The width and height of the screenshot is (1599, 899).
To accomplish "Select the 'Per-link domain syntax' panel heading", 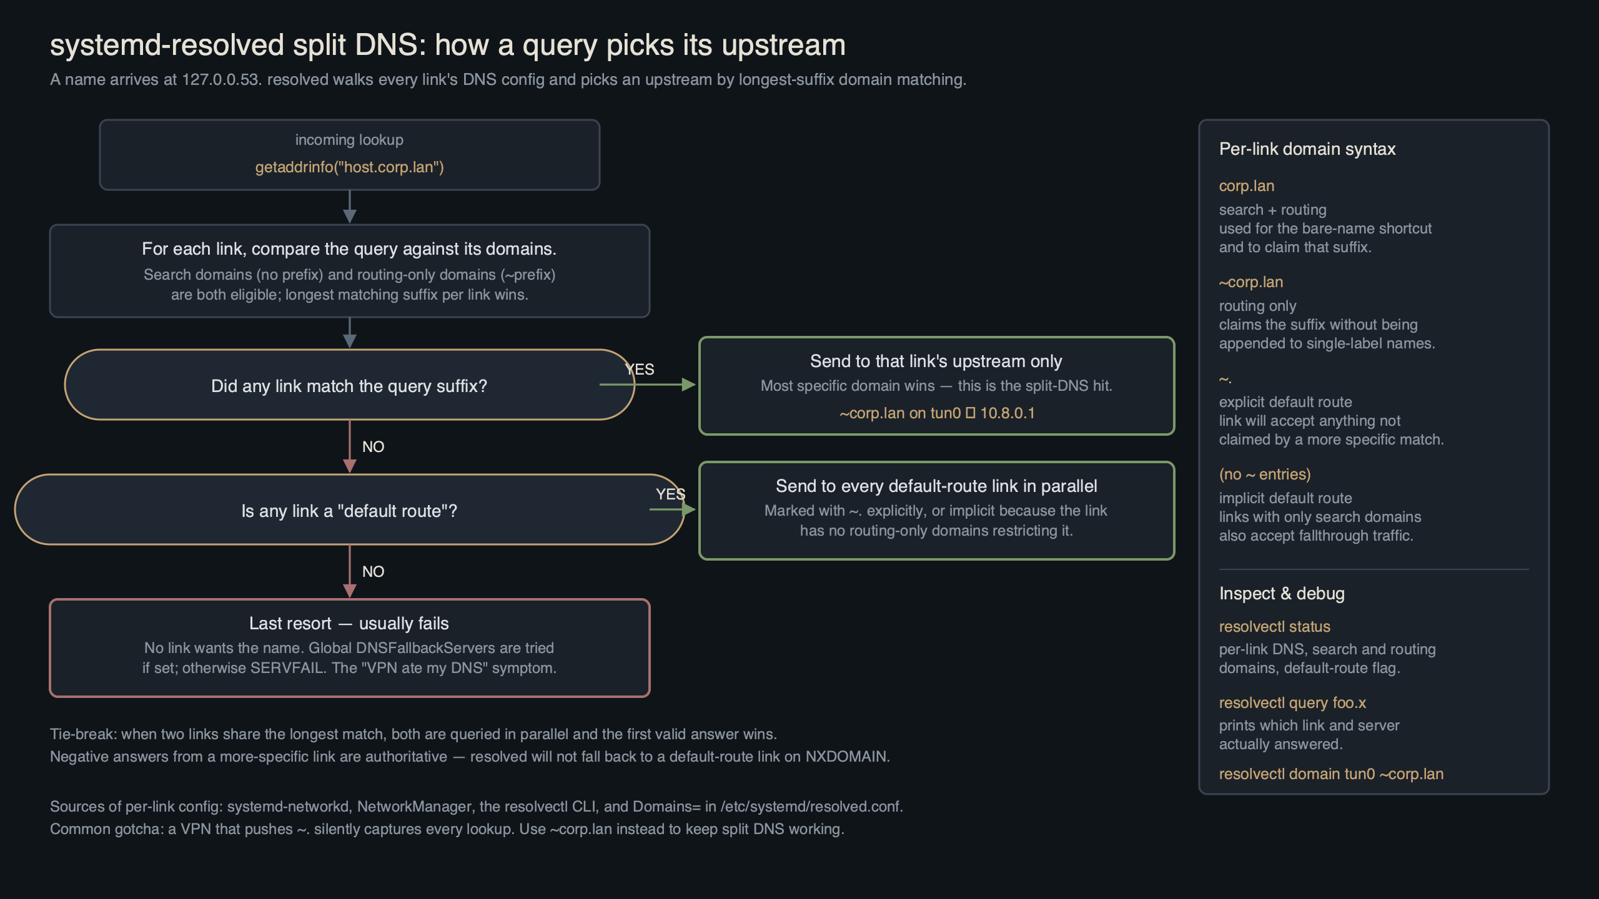I will tap(1307, 149).
